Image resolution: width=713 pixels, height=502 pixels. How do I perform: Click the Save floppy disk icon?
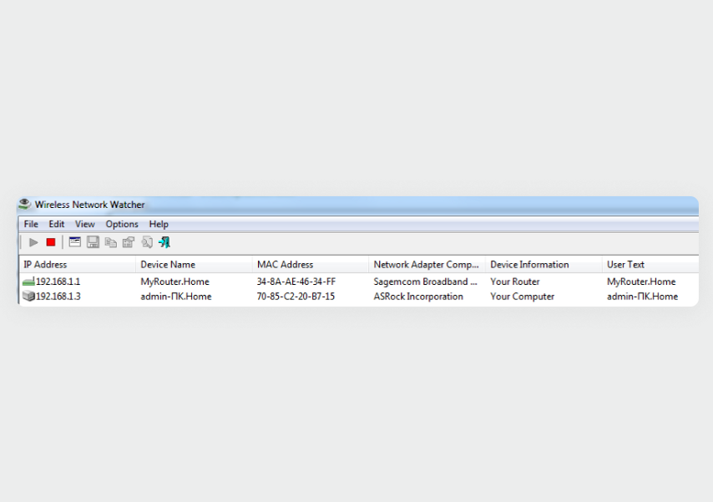click(x=93, y=242)
